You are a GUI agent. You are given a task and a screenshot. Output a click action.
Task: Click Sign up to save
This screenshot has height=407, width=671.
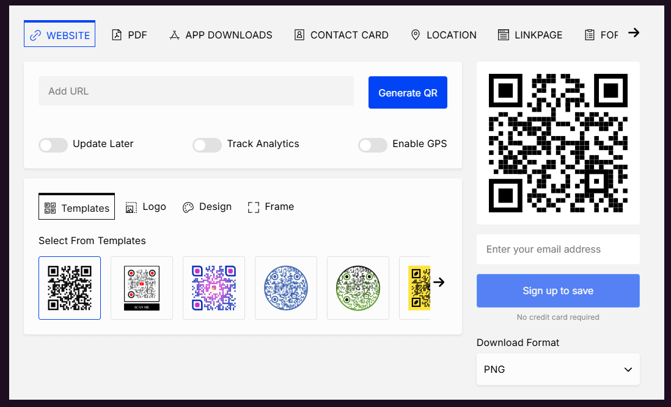[x=558, y=291]
